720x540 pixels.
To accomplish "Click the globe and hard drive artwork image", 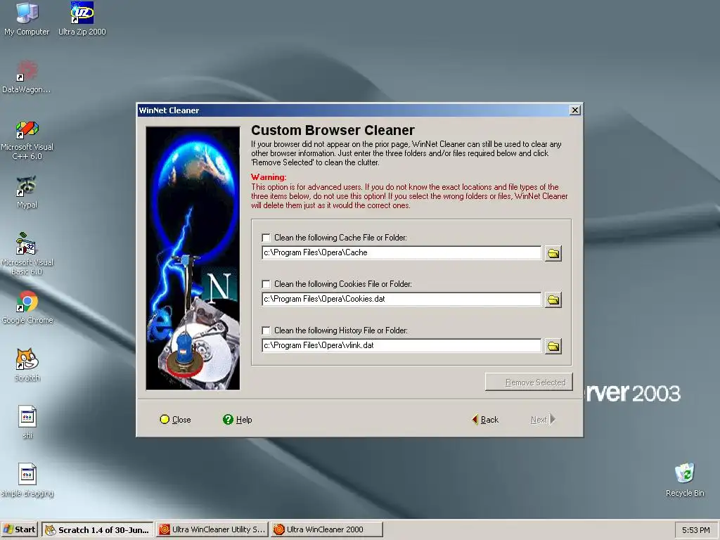I will point(193,258).
